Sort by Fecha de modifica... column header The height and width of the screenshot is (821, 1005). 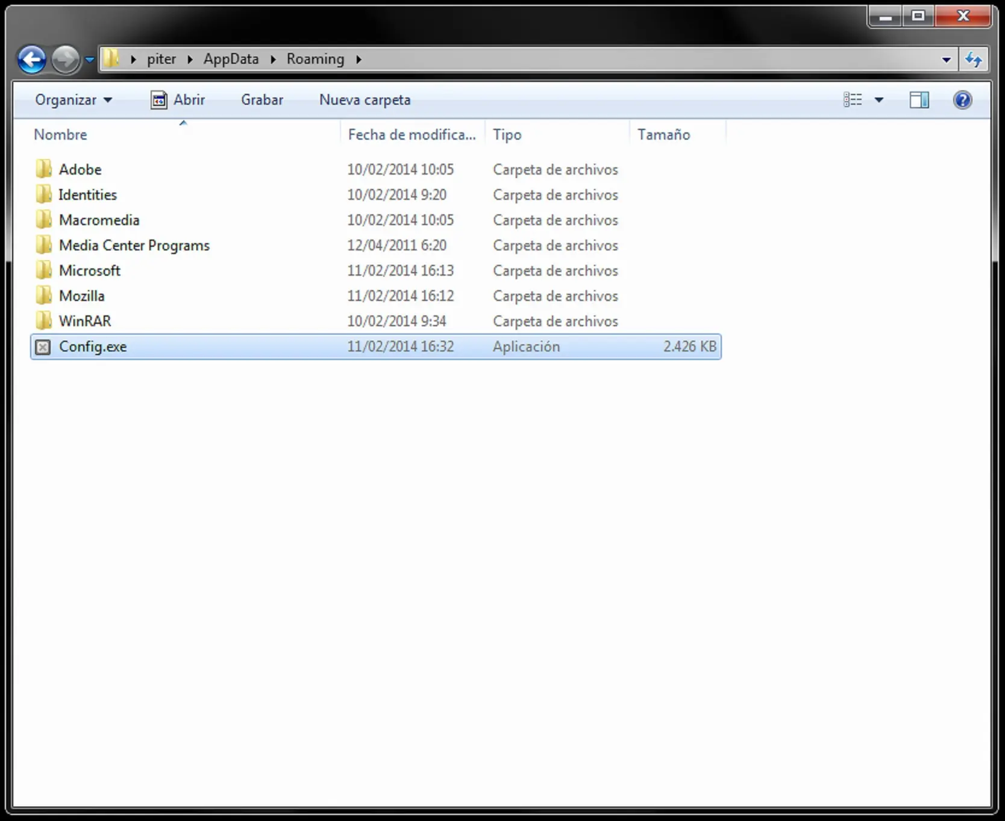pos(412,134)
